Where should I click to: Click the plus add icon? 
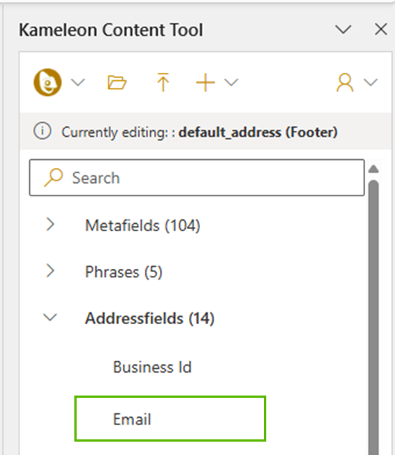point(205,83)
